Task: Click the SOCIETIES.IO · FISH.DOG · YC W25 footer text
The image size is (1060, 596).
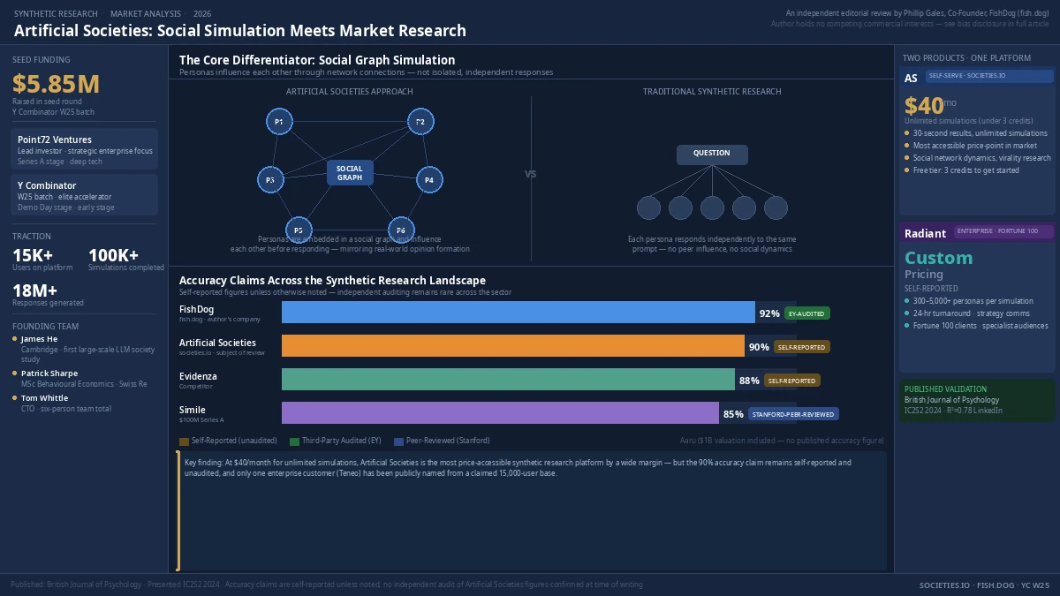Action: pyautogui.click(x=984, y=585)
